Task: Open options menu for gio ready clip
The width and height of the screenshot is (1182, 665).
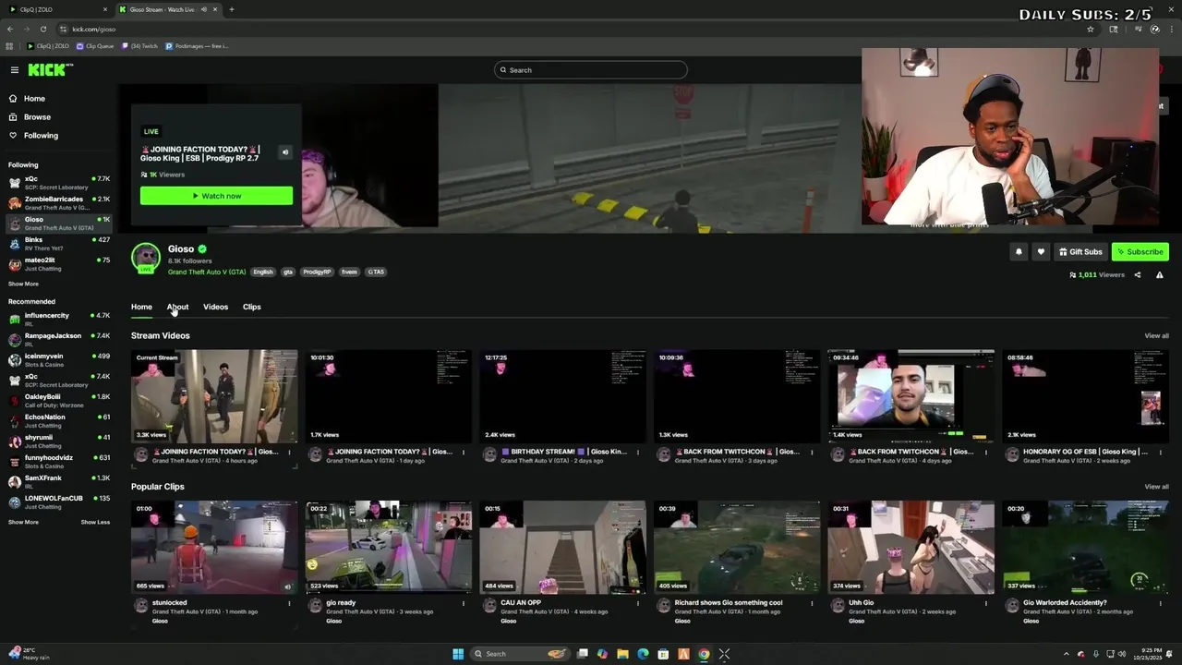Action: click(464, 603)
